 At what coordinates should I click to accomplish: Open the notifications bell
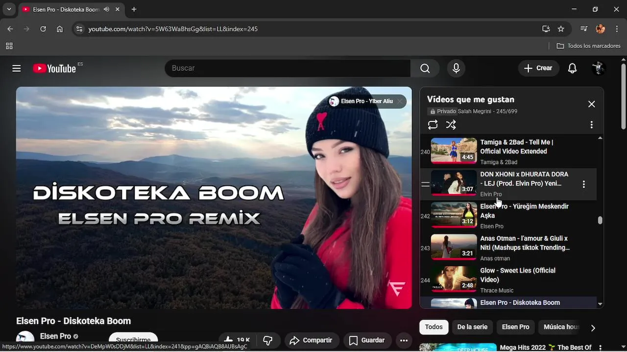coord(572,68)
